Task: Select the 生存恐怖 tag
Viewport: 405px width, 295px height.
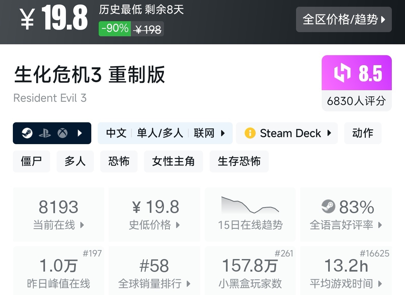Action: coord(239,161)
